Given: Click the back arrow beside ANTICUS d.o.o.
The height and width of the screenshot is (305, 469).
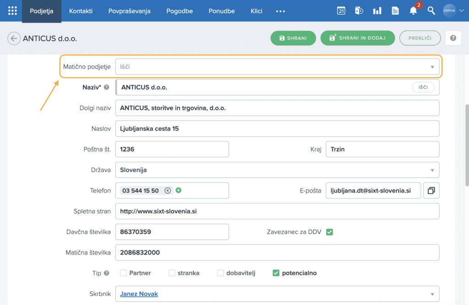Looking at the screenshot, I should point(14,38).
